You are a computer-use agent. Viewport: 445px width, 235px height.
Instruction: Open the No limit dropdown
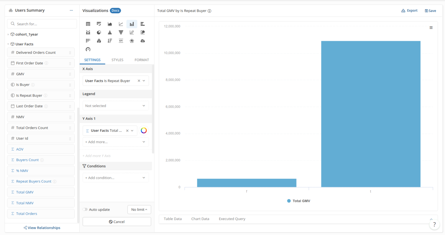[x=139, y=210]
